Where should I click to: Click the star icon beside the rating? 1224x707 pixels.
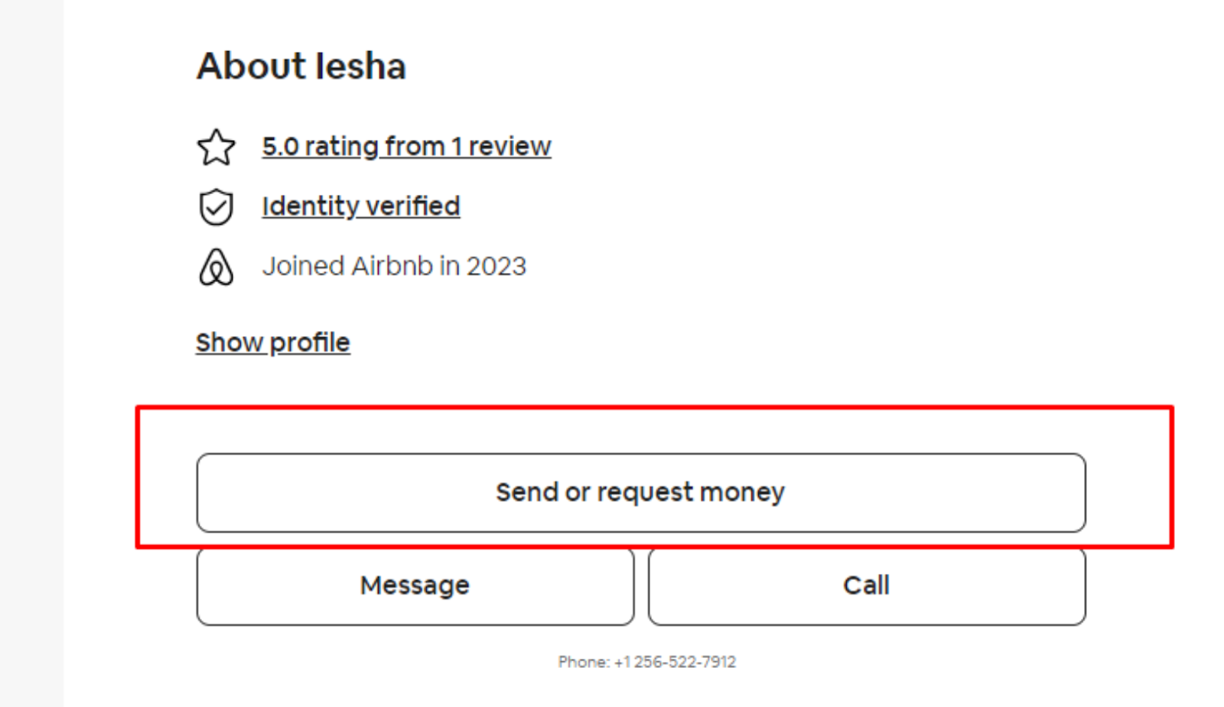[216, 147]
